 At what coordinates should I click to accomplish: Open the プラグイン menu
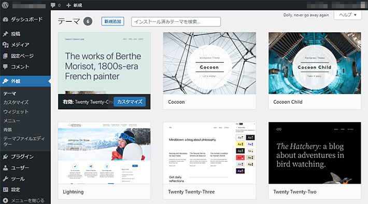pyautogui.click(x=25, y=157)
